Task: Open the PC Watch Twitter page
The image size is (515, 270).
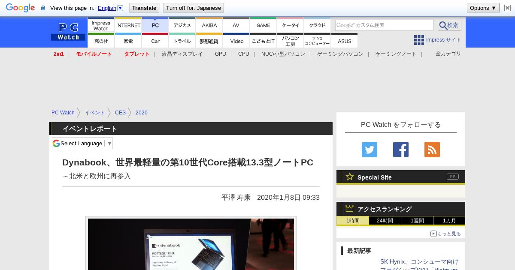Action: click(x=370, y=150)
